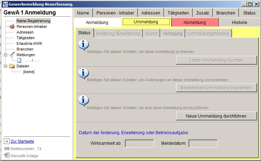Click the Manuelle Anlage upload arrow icon
This screenshot has height=161, width=261.
(6, 156)
